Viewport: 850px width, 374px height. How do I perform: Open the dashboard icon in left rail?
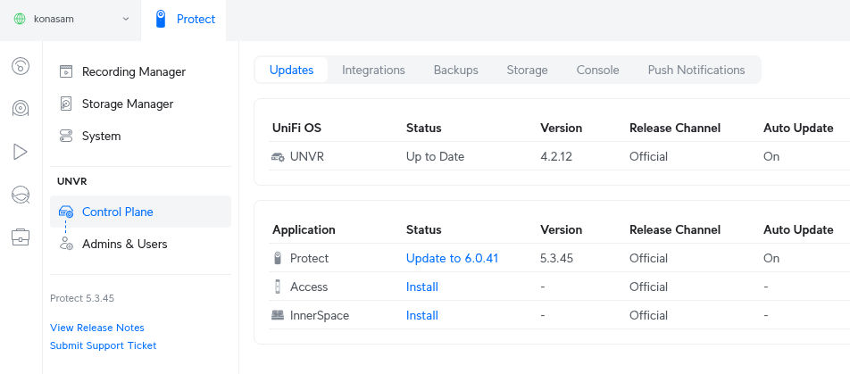[x=21, y=66]
